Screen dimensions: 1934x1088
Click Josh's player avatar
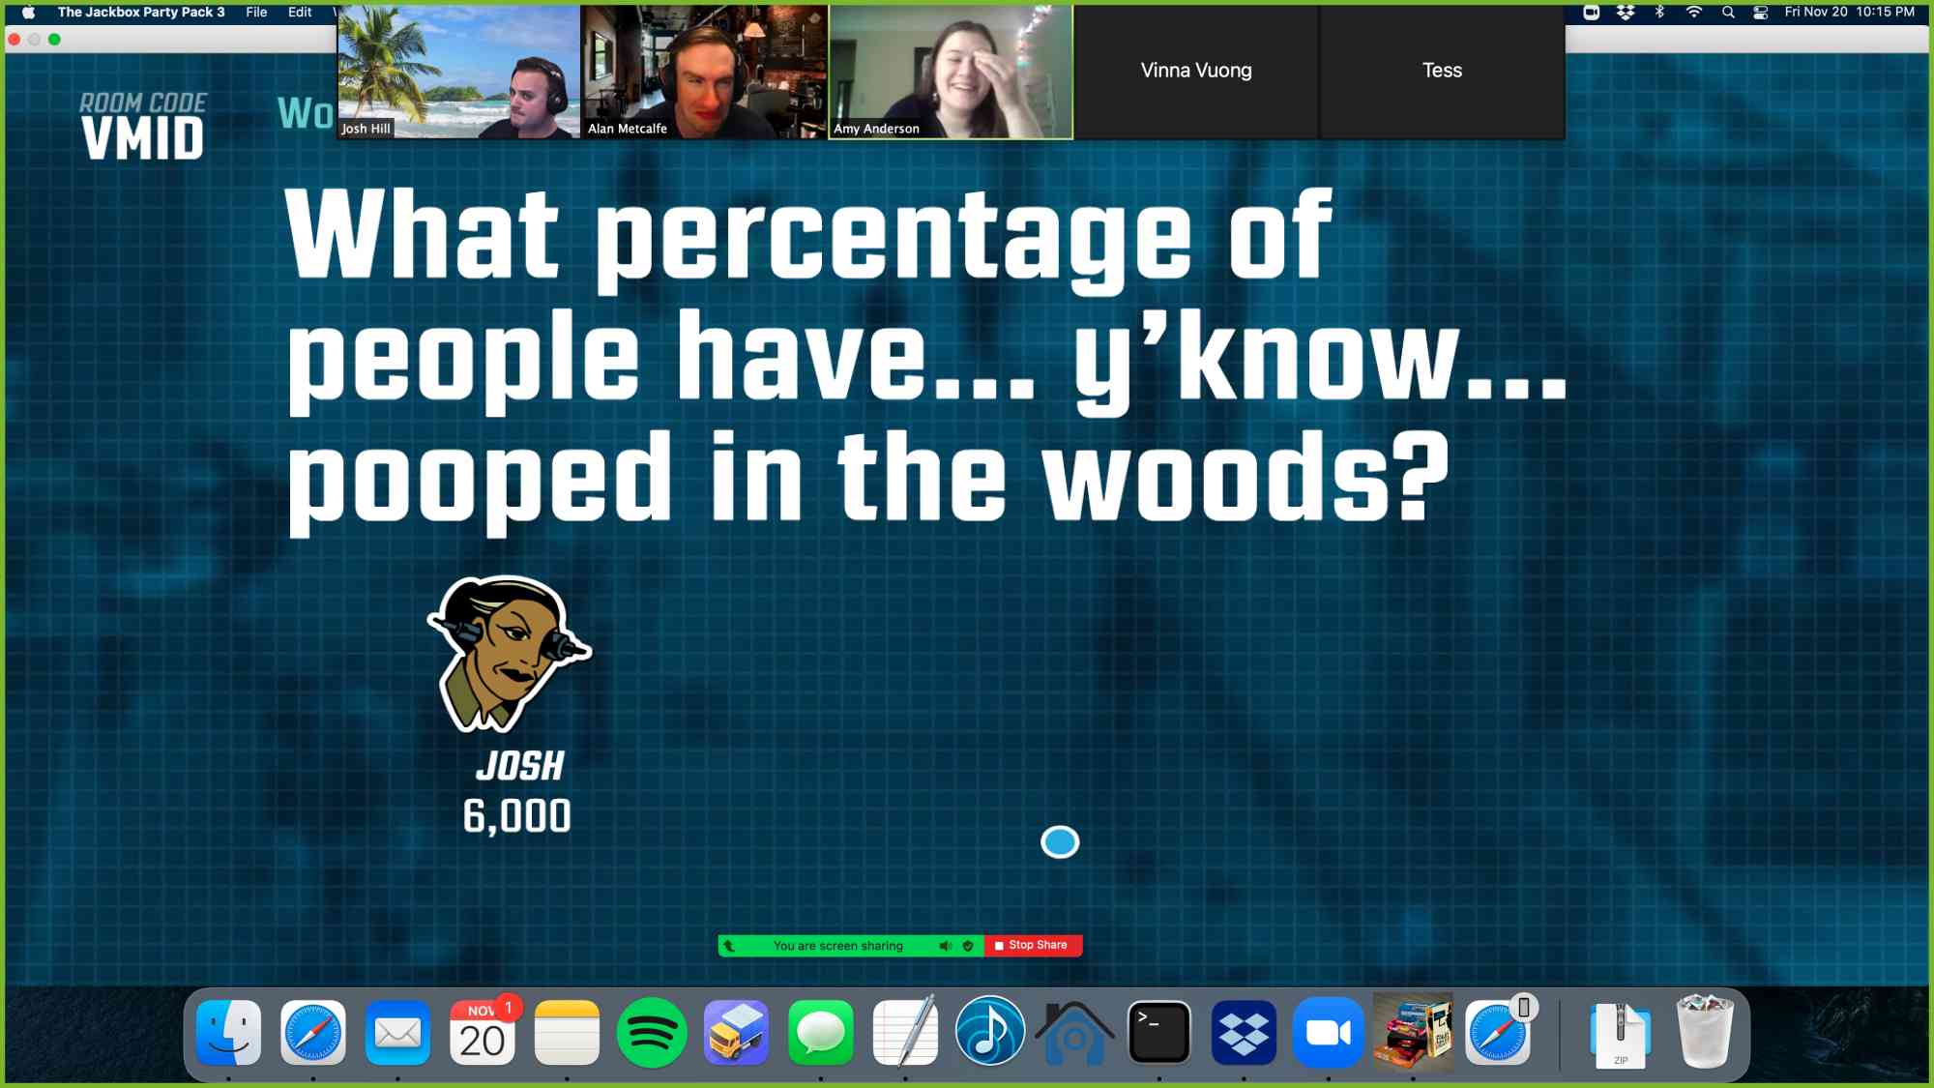click(508, 654)
